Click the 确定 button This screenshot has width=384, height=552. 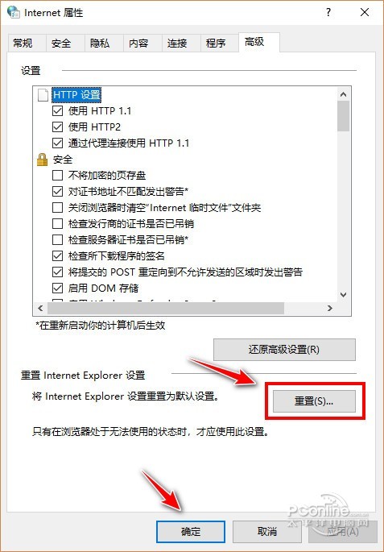(191, 532)
